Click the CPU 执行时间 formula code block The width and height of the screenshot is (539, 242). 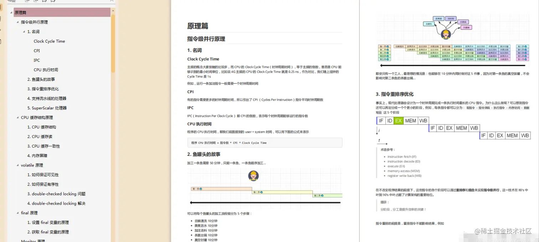click(265, 143)
